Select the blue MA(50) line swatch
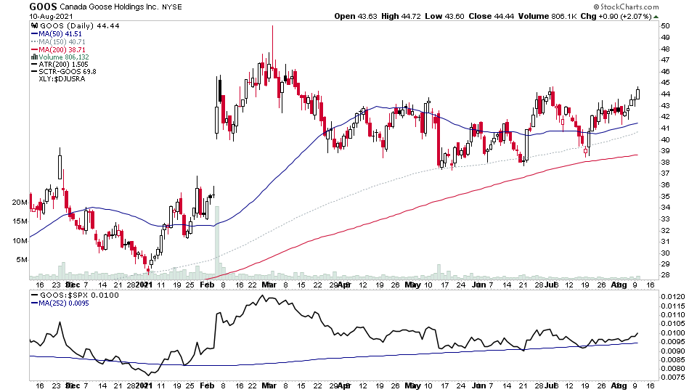Image resolution: width=697 pixels, height=392 pixels. tap(34, 34)
